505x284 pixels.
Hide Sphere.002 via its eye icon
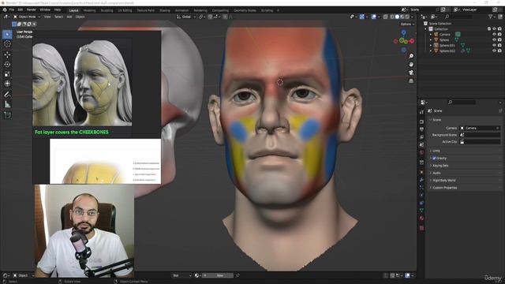495,50
